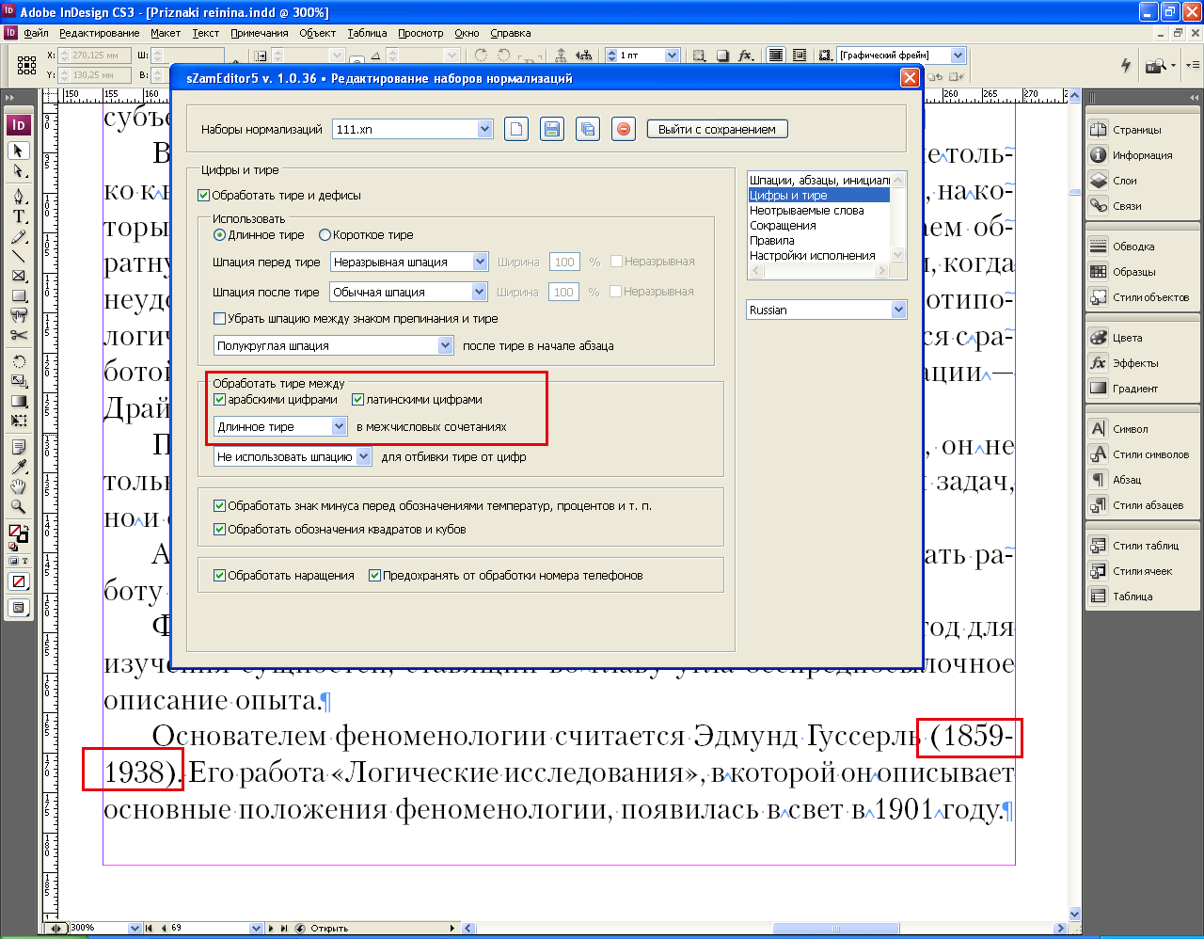Viewport: 1204px width, 939px height.
Task: Click the fill and stroke color swatch
Action: coord(18,534)
